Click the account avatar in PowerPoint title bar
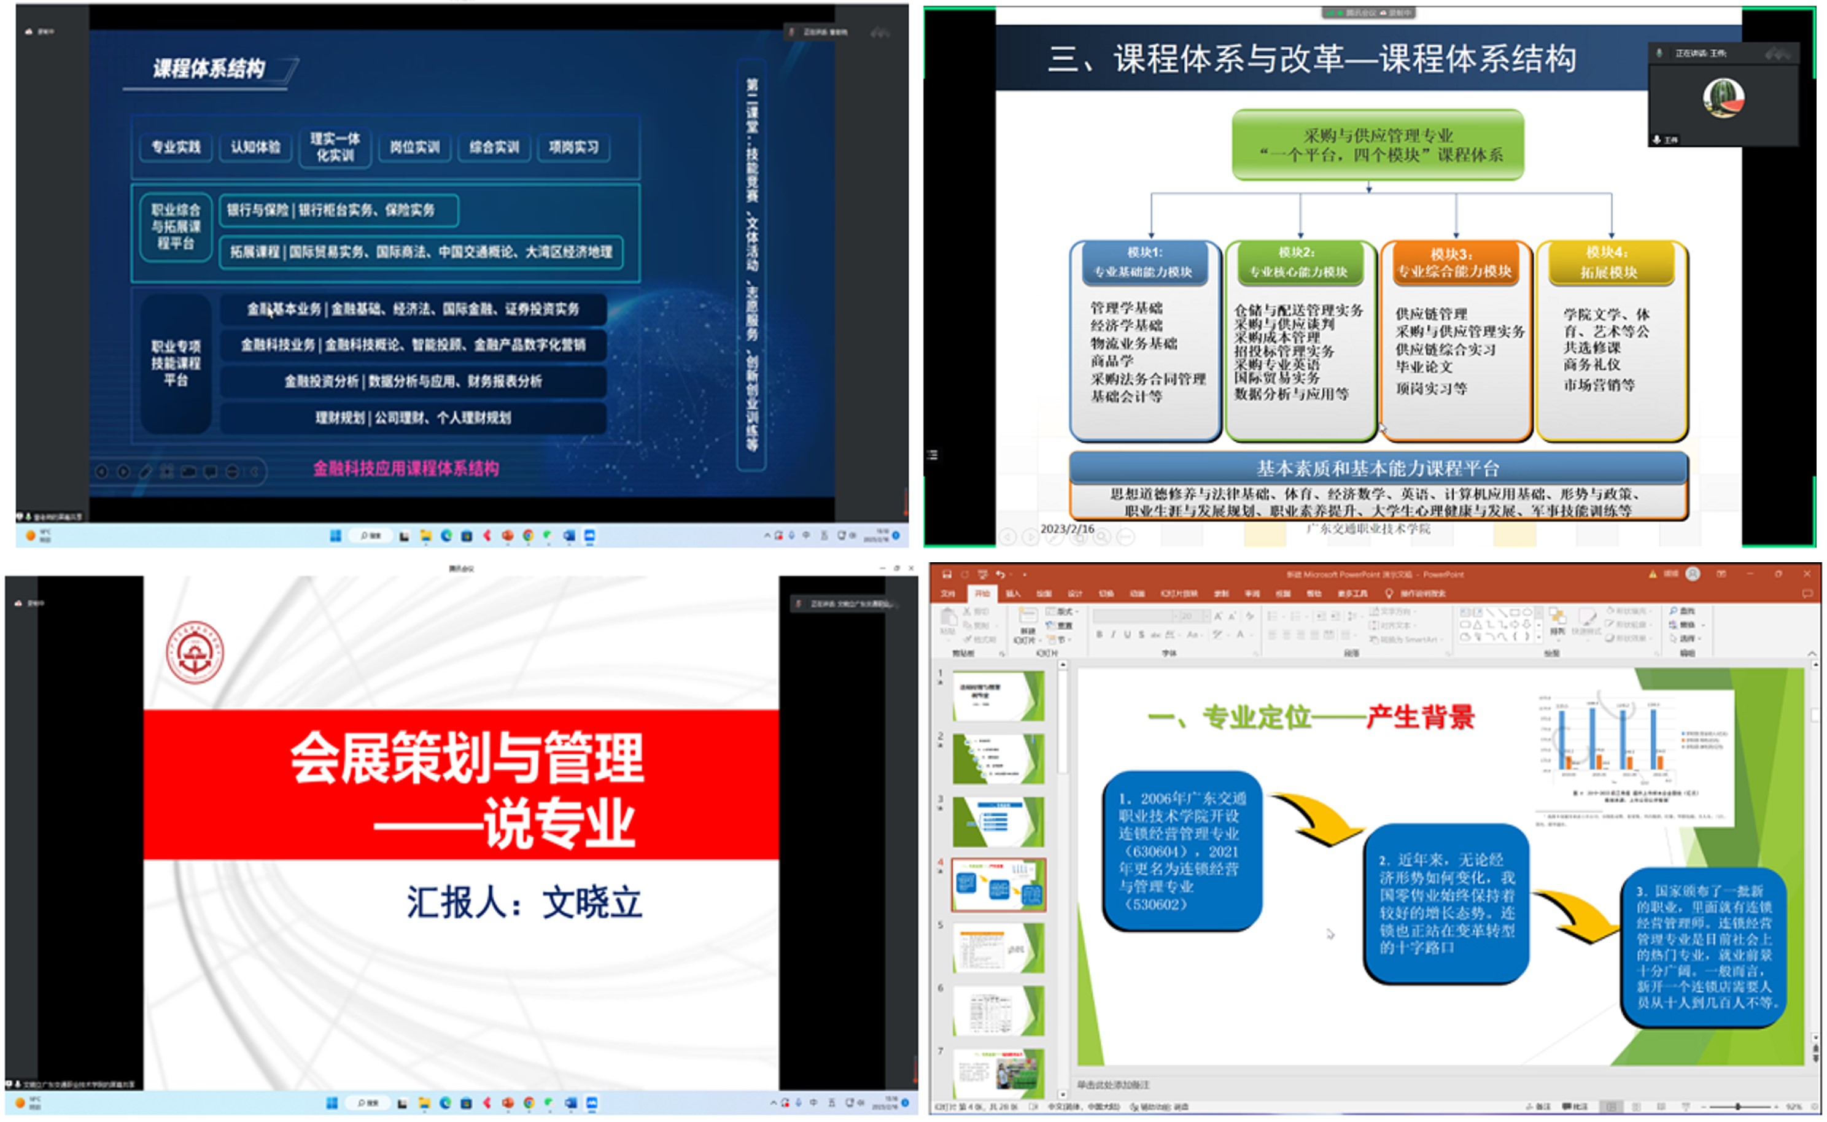Viewport: 1827px width, 1122px height. click(1693, 575)
